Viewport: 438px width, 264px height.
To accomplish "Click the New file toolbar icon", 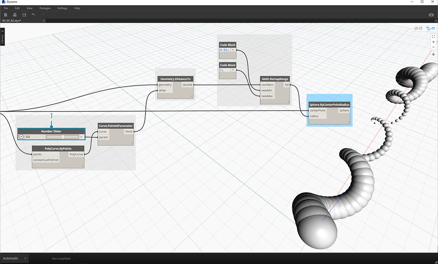I will coord(5,15).
